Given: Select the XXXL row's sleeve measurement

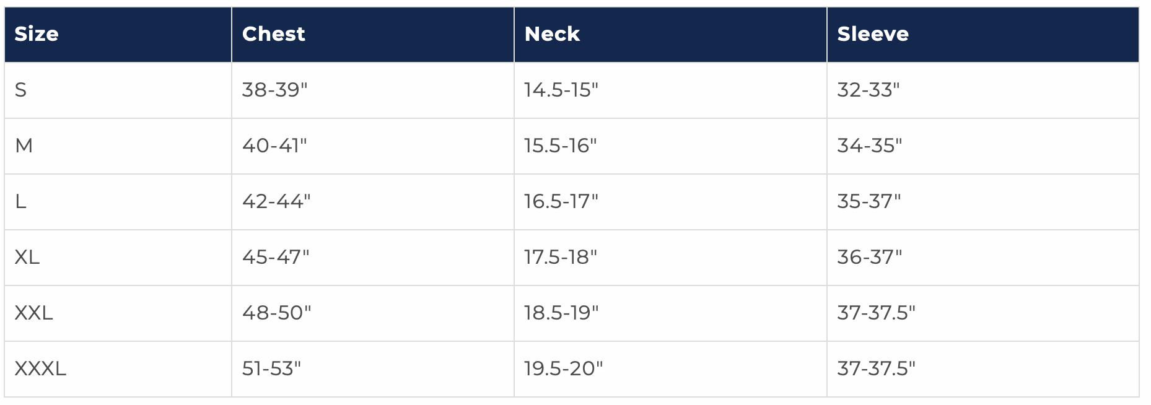Looking at the screenshot, I should 876,369.
